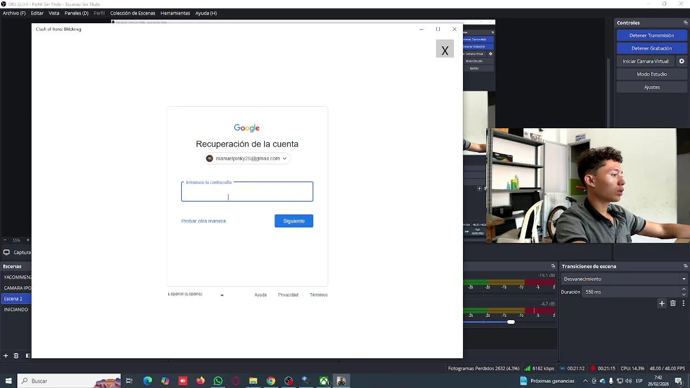690x388 pixels.
Task: Add a new scene transition with plus icon
Action: point(662,303)
